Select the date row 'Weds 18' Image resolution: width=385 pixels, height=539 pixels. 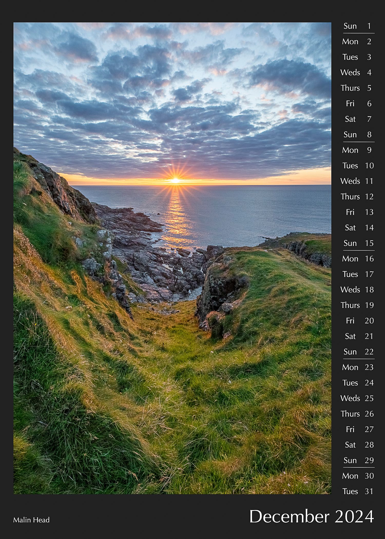pos(358,290)
